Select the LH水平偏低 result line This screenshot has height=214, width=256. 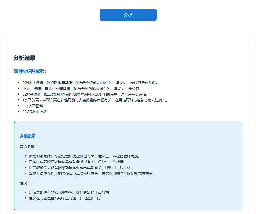click(82, 89)
